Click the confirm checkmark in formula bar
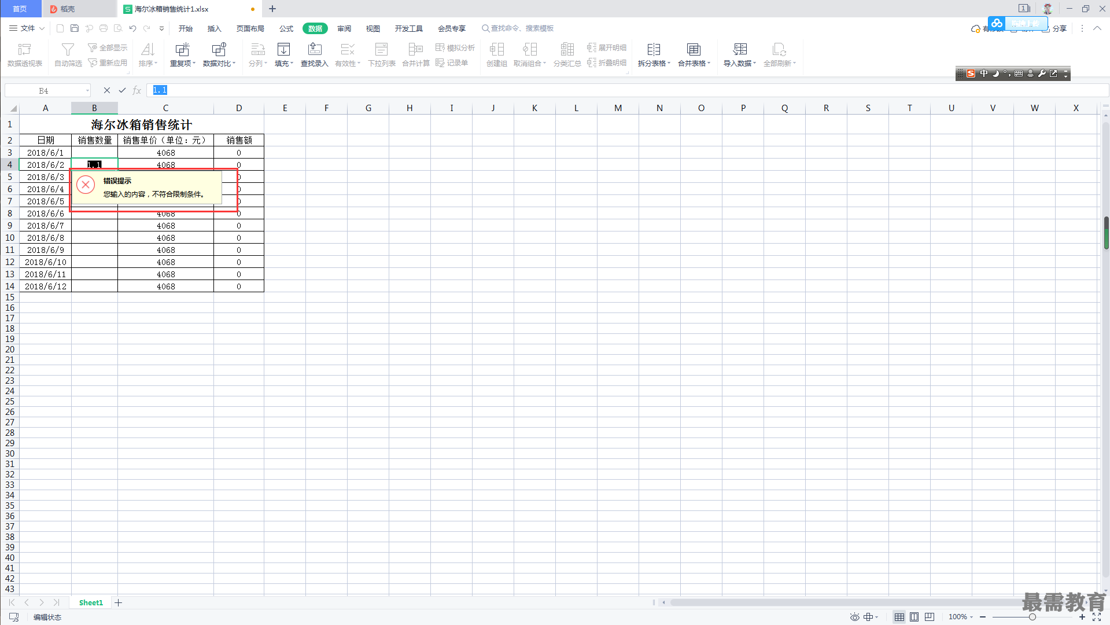1110x625 pixels. click(122, 90)
